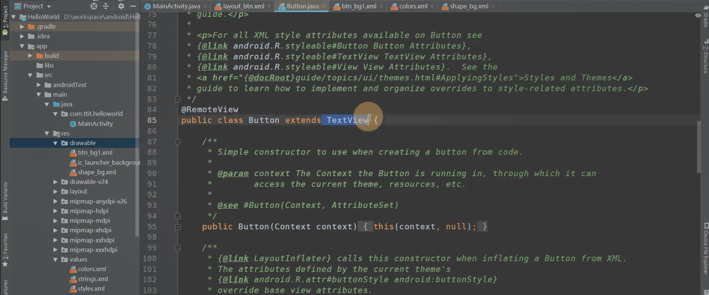
Task: Expand the .gradle folder
Action: tap(22, 27)
